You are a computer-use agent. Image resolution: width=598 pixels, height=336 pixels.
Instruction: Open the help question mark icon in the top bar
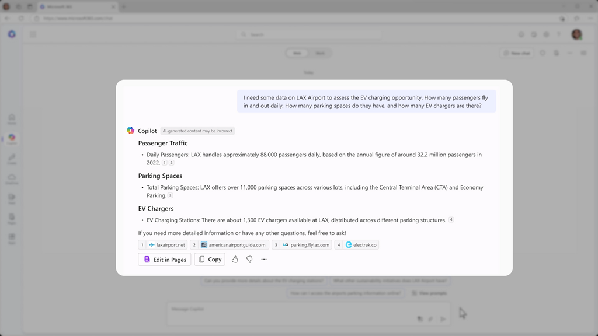[559, 34]
